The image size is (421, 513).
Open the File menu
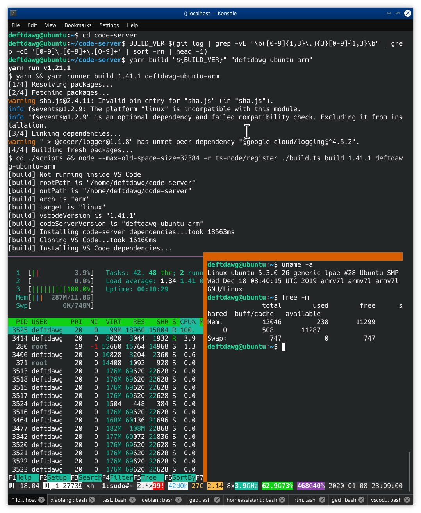(16, 25)
